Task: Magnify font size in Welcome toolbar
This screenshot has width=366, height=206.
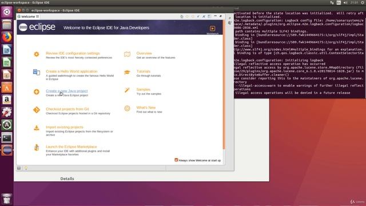Action: point(204,17)
